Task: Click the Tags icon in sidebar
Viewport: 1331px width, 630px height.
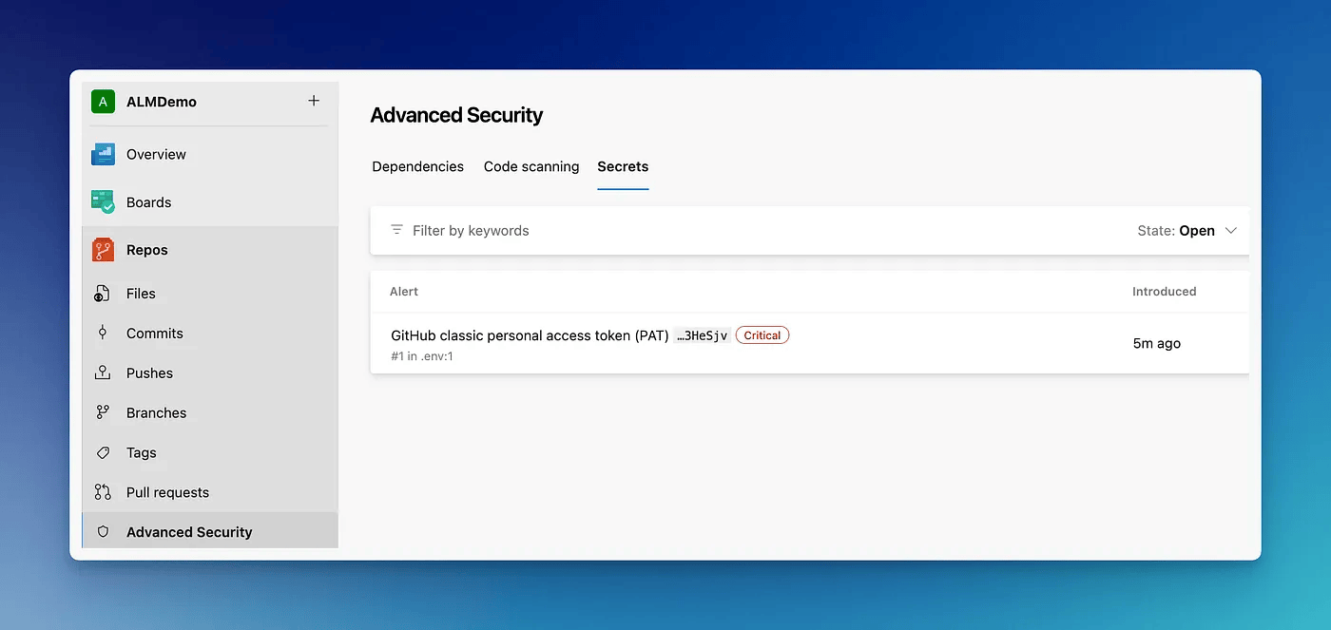Action: coord(103,453)
